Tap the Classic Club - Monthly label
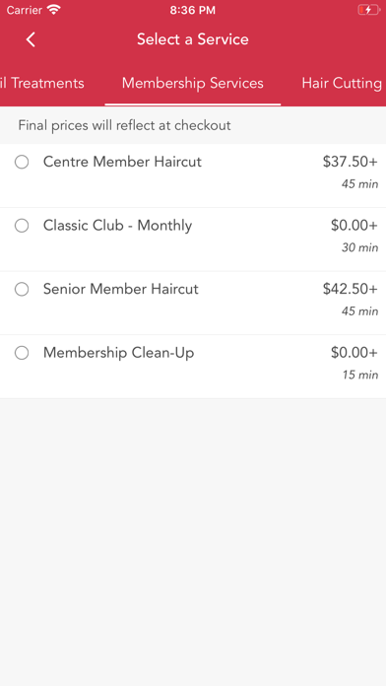This screenshot has height=686, width=386. click(x=117, y=226)
